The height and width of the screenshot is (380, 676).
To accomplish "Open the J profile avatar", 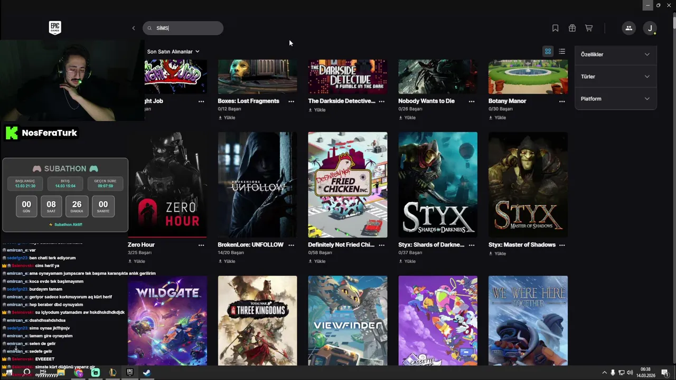I will point(650,28).
